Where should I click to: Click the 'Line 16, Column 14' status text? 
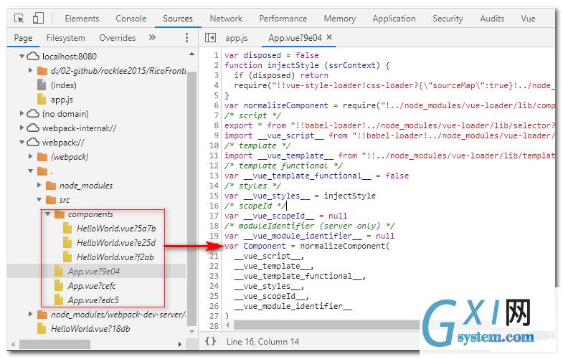click(262, 341)
